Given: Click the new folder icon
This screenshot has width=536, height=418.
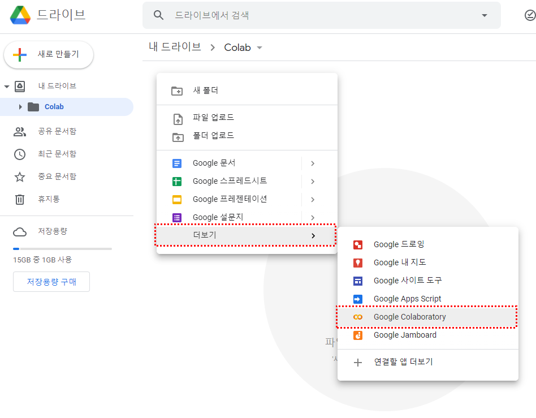Looking at the screenshot, I should click(x=177, y=91).
